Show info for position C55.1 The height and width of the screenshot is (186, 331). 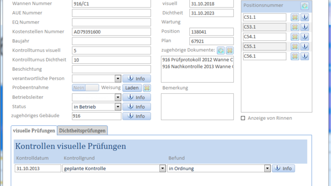pyautogui.click(x=305, y=46)
